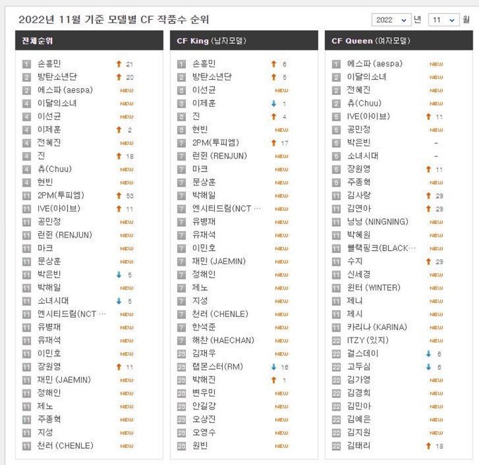Click 김재우 in the CF King list
The height and width of the screenshot is (465, 479).
point(204,353)
